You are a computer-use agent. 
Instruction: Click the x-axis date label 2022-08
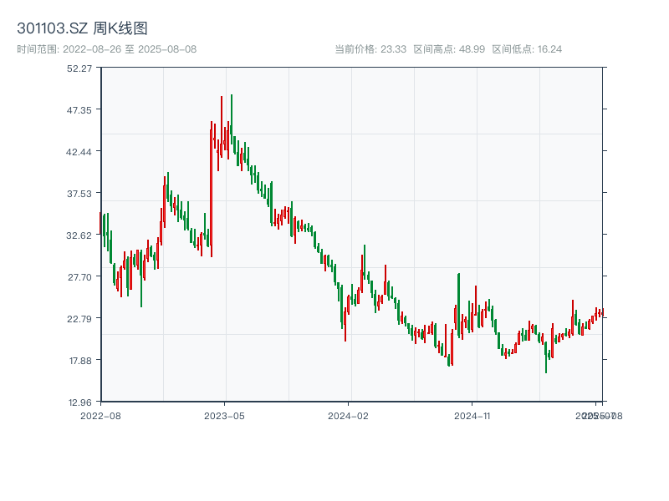tap(100, 416)
